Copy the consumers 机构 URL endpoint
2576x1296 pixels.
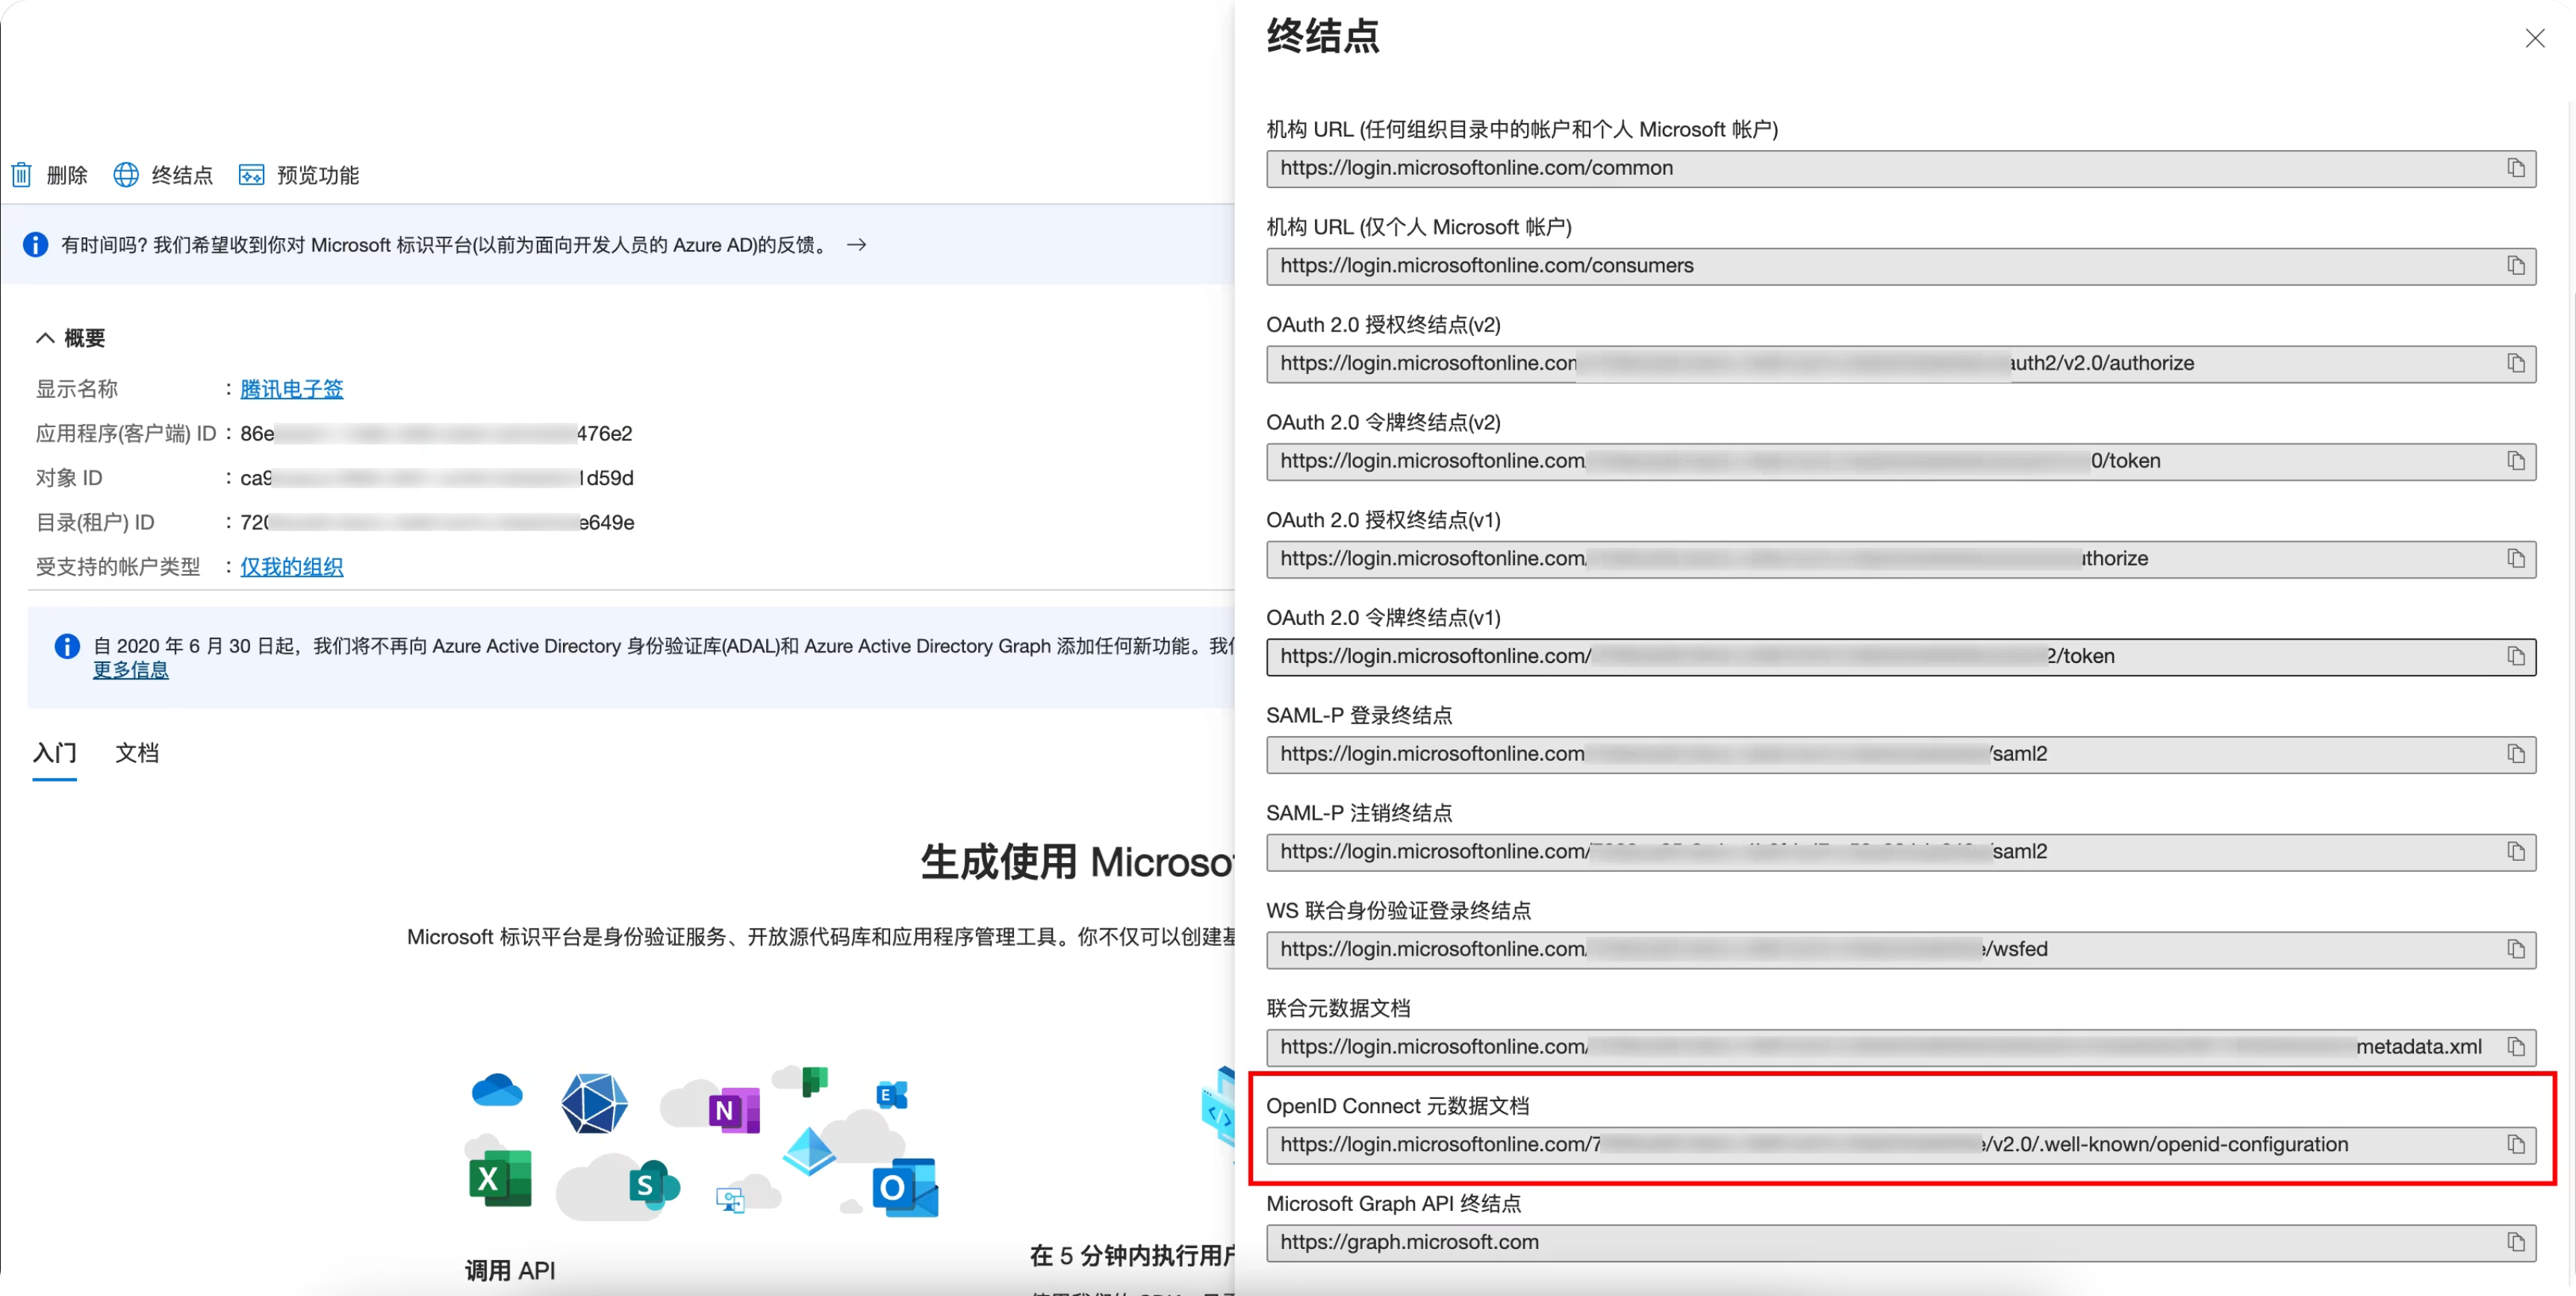pos(2516,265)
